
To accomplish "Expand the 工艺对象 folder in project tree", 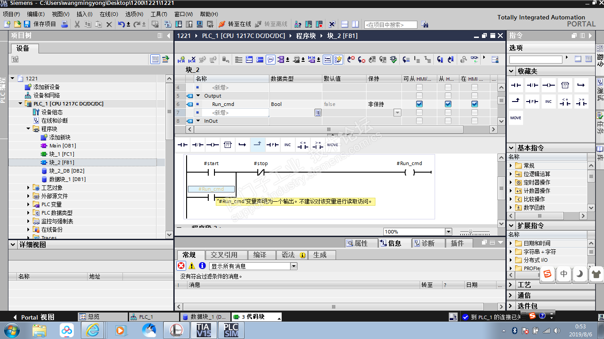I will coord(28,188).
